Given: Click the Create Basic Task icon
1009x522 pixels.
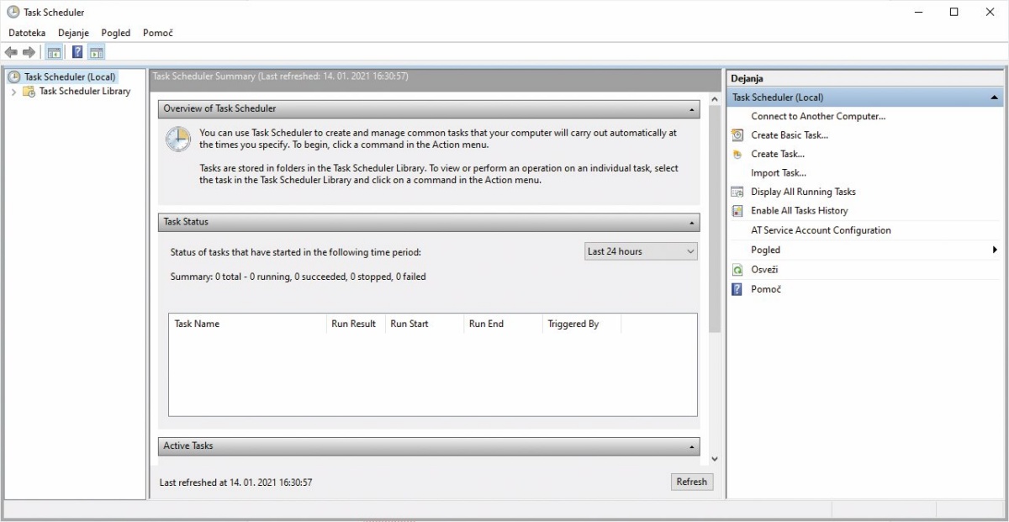Looking at the screenshot, I should coord(737,135).
